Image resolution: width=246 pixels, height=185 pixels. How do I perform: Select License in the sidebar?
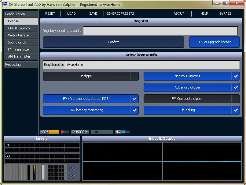pos(21,21)
